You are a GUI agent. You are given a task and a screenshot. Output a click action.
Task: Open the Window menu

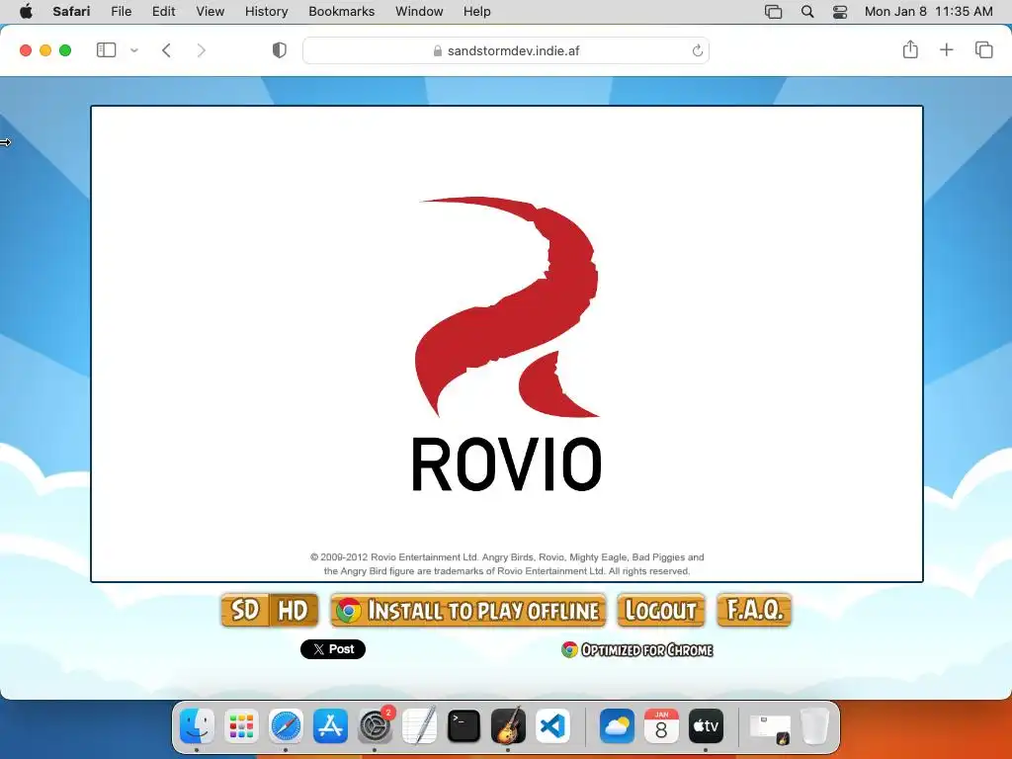point(419,11)
